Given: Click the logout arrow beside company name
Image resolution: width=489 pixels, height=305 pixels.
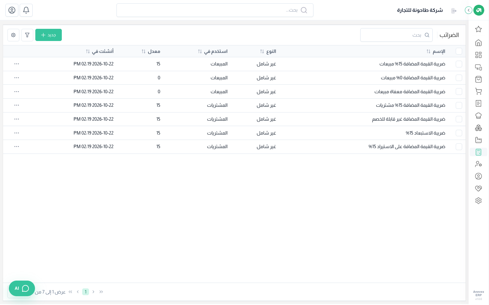Looking at the screenshot, I should coord(454,11).
